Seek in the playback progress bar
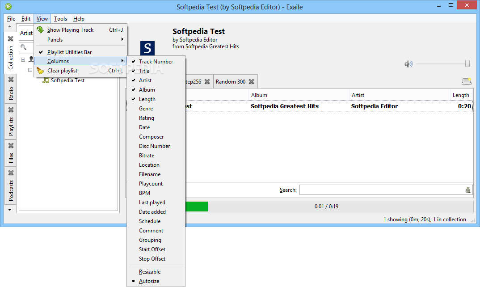Viewport: 480px width, 287px height. (x=329, y=207)
